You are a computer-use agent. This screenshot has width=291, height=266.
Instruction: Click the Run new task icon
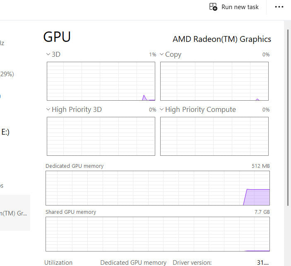click(213, 7)
